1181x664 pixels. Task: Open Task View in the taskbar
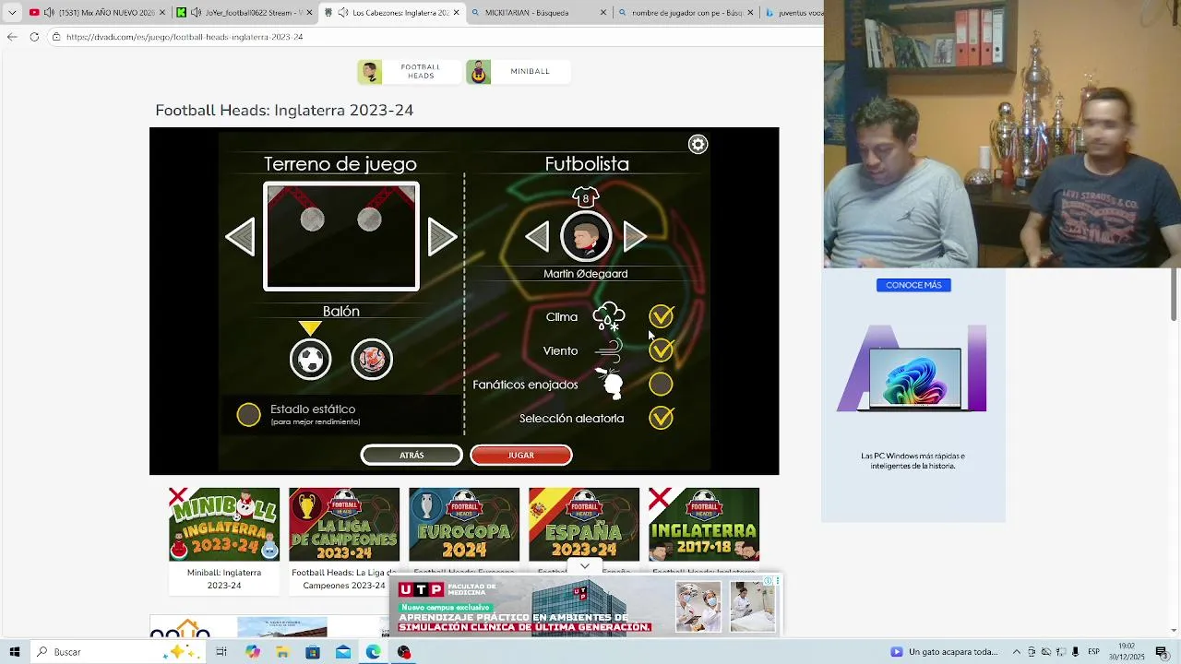221,652
